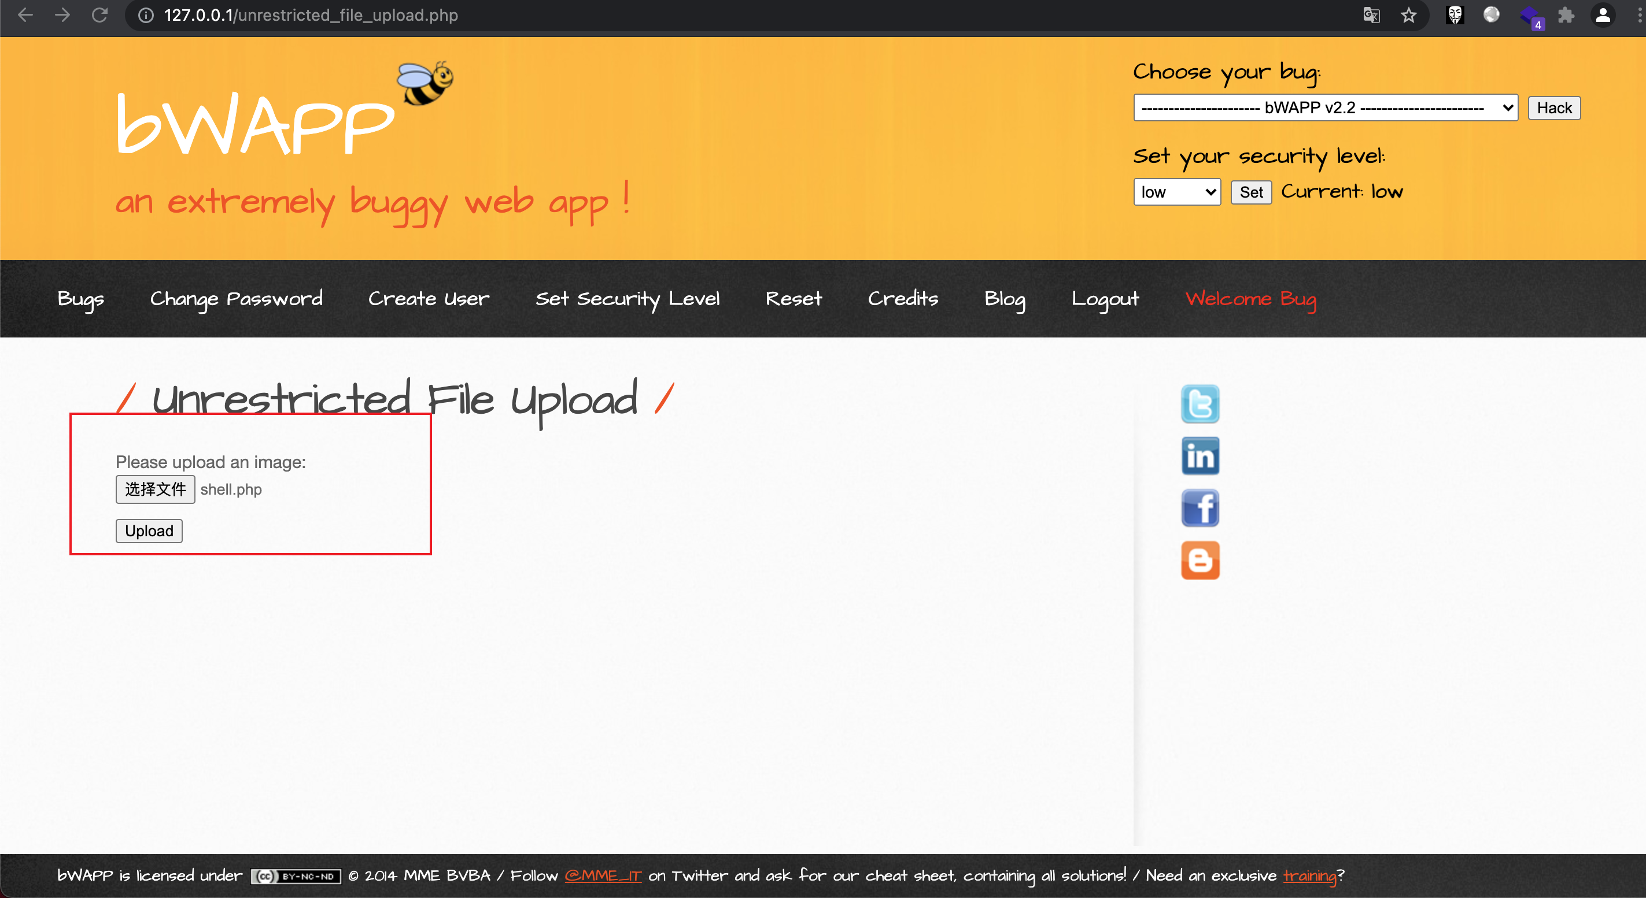Follow the @MME_IT Twitter link

point(603,875)
